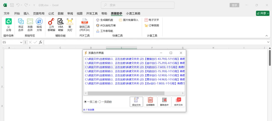Switch to the 视图 tab
The image size is (272, 121).
click(80, 14)
